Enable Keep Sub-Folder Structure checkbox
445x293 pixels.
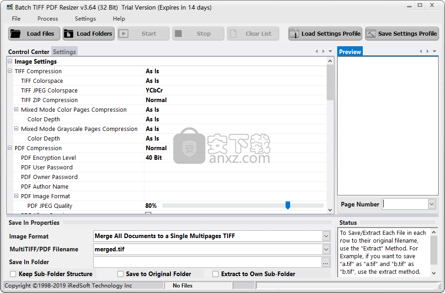click(x=13, y=274)
